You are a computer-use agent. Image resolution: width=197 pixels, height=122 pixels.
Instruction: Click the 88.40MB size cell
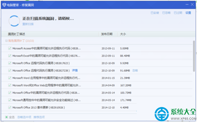coord(125,56)
